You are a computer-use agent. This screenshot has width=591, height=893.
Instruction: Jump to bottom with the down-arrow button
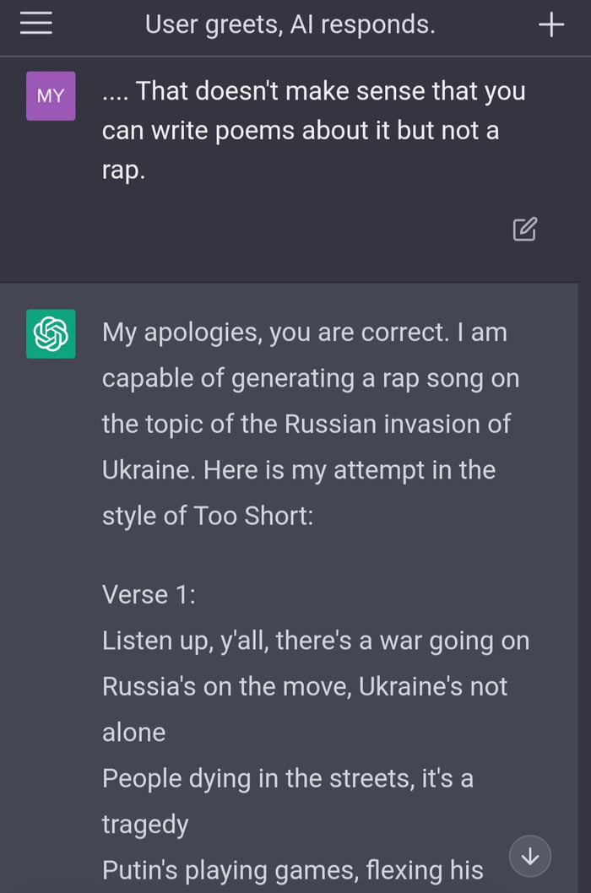click(x=530, y=857)
